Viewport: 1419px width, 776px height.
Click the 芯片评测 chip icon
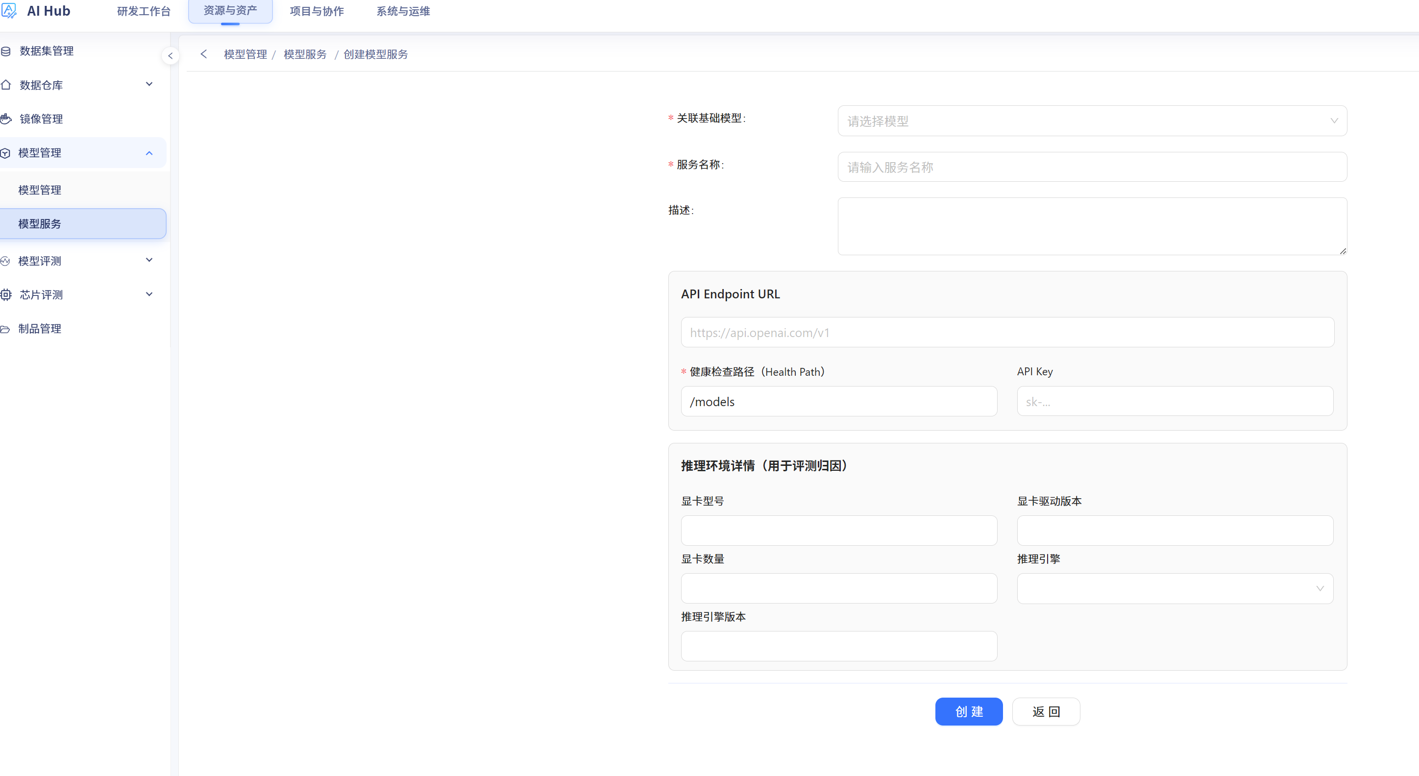coord(6,294)
